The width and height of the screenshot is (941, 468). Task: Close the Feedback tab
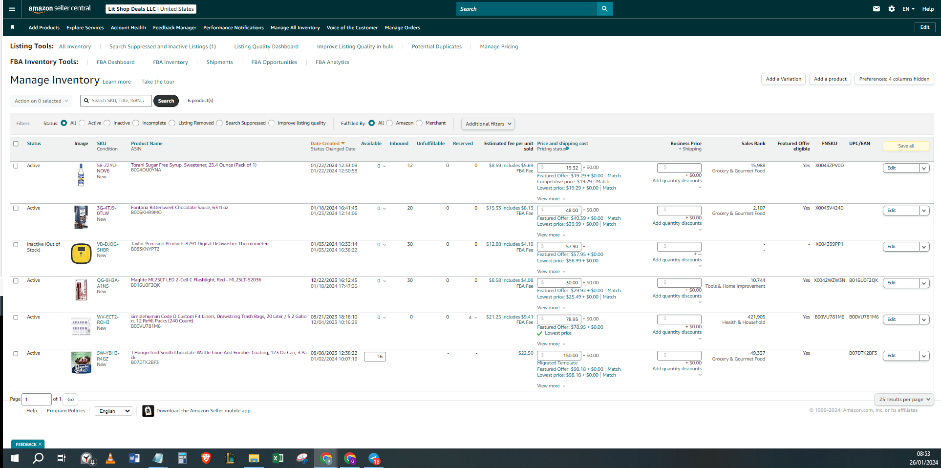click(40, 444)
